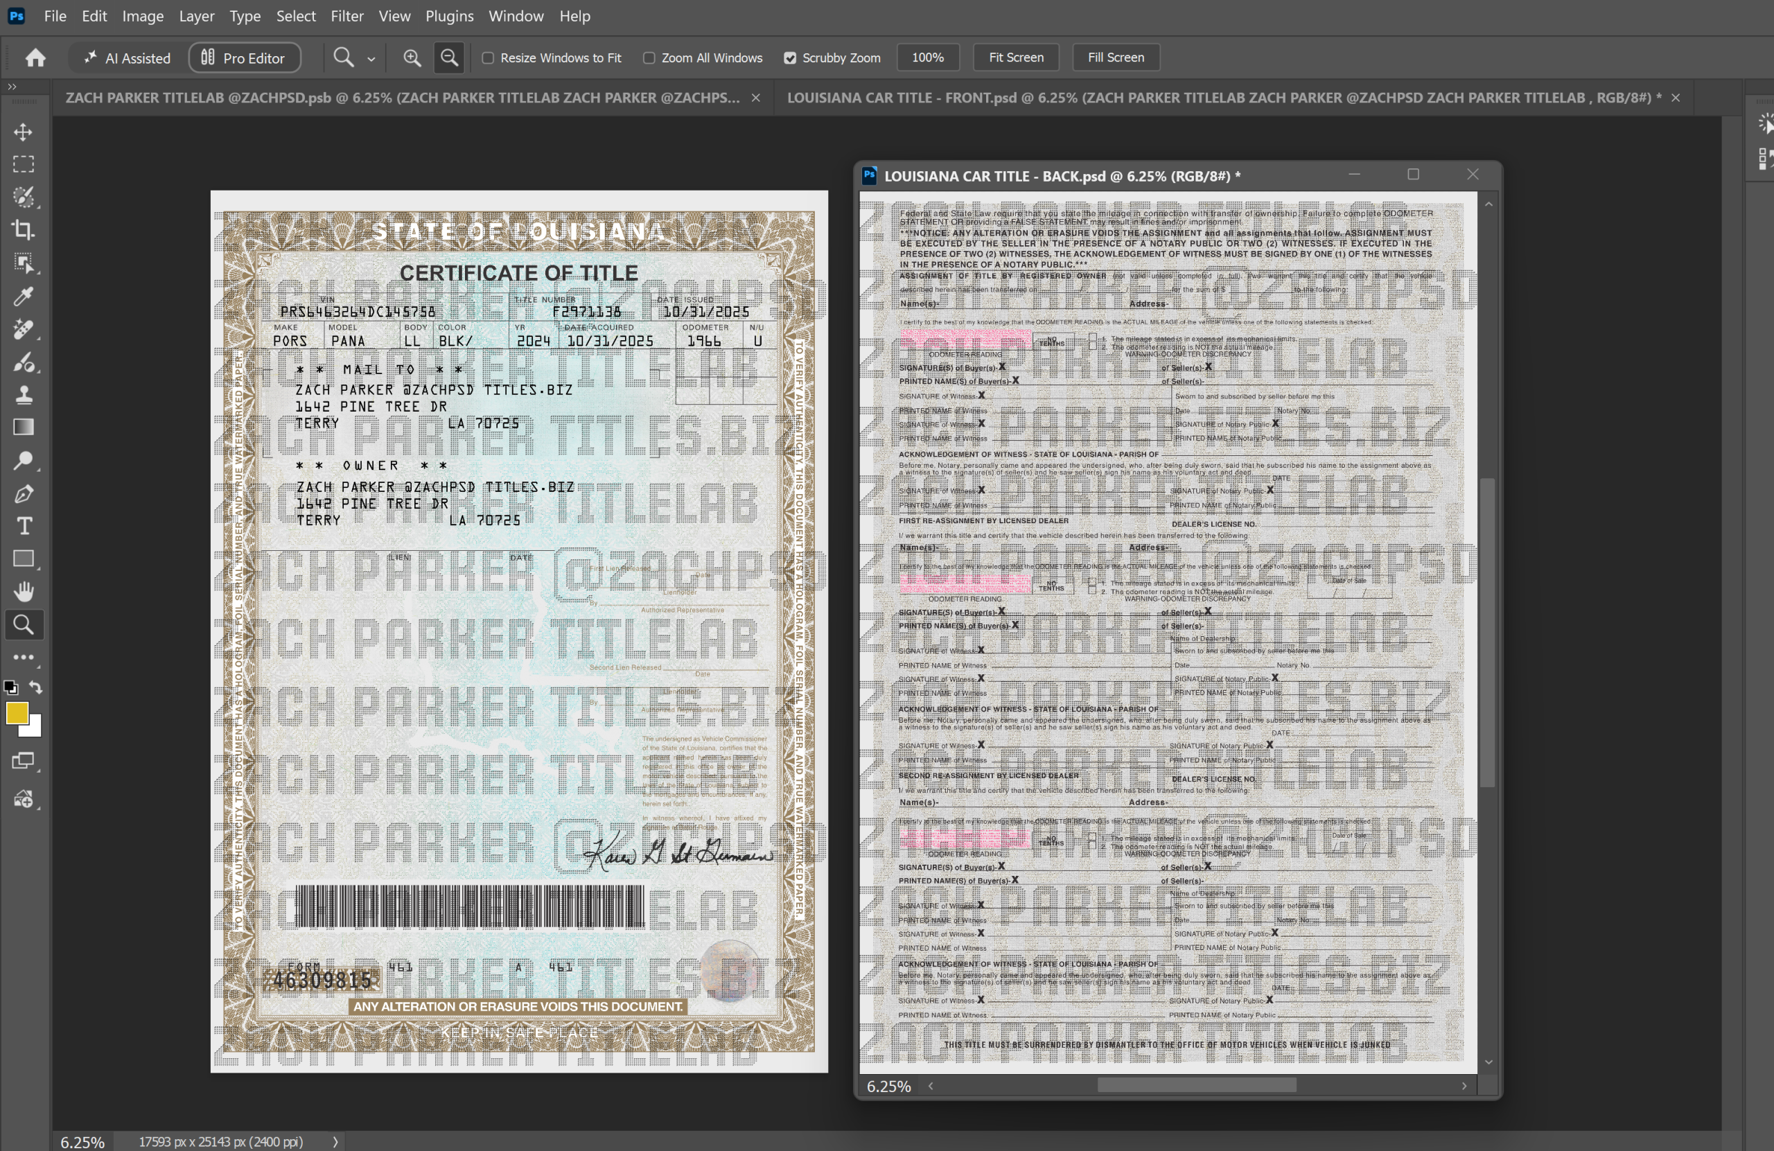The image size is (1774, 1151).
Task: Select the Move tool
Action: click(x=23, y=132)
